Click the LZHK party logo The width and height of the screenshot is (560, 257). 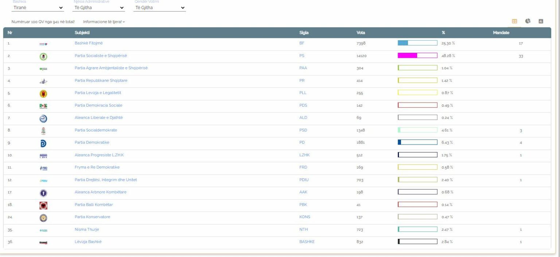click(43, 156)
